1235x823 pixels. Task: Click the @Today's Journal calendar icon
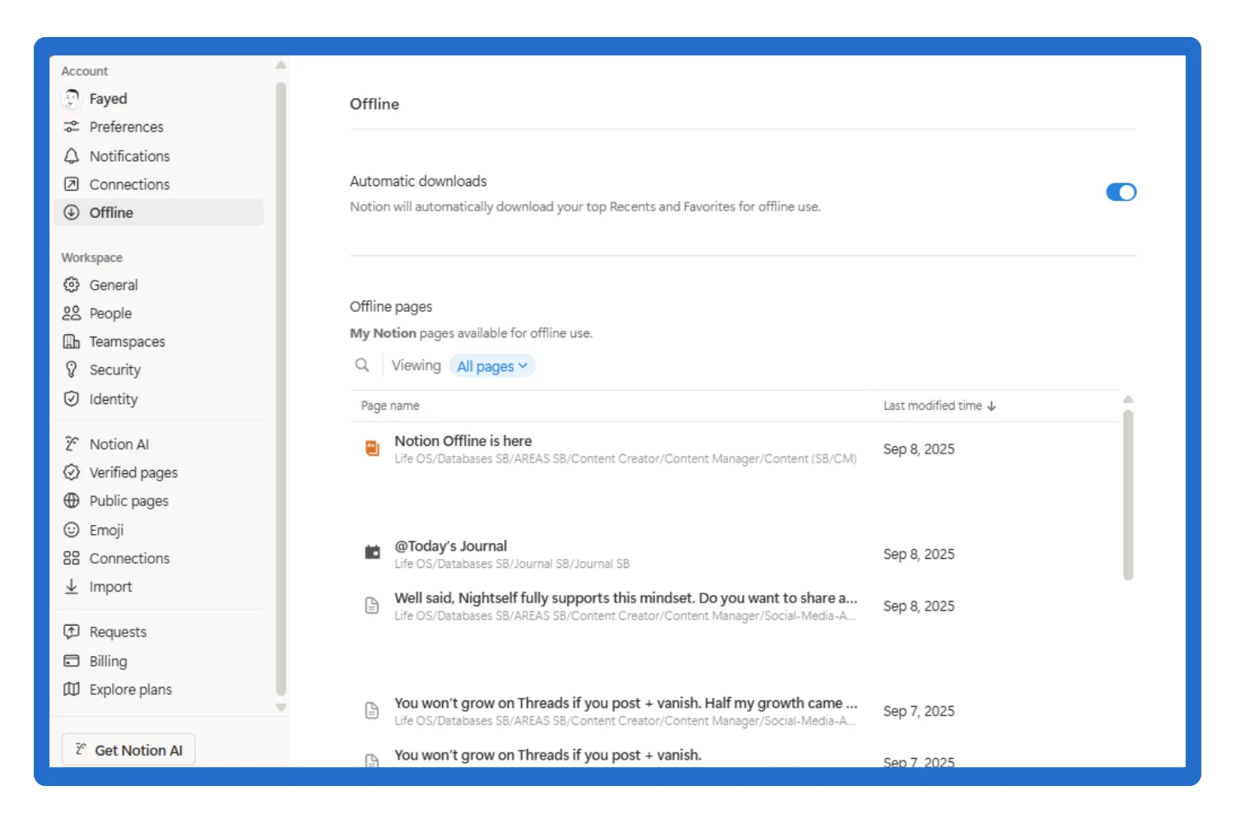372,552
